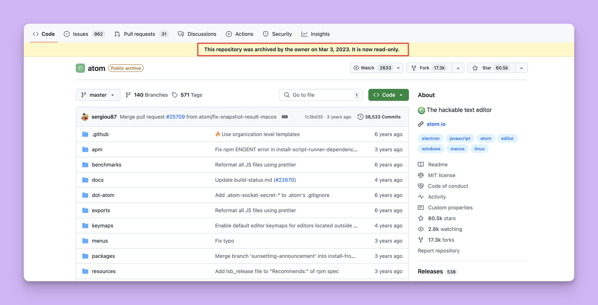Select the macos topic tag
This screenshot has width=598, height=305.
pyautogui.click(x=458, y=149)
